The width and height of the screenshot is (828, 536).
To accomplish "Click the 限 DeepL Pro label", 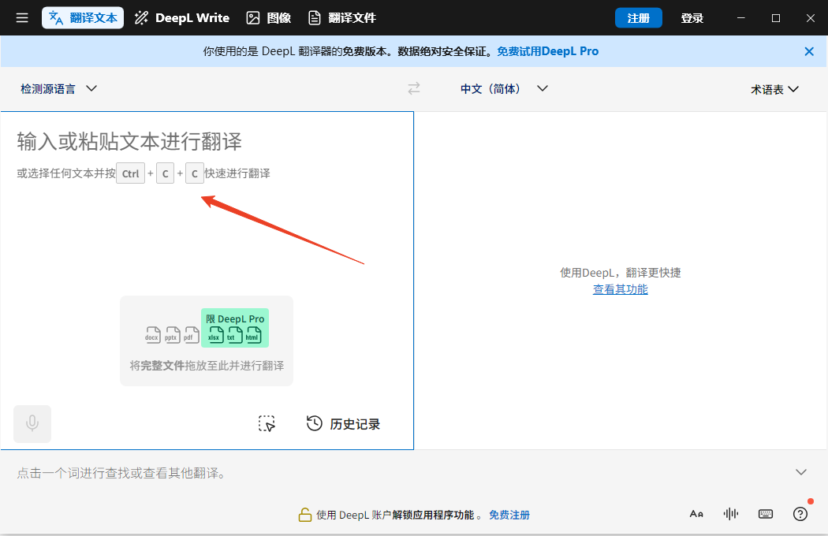I will [235, 319].
